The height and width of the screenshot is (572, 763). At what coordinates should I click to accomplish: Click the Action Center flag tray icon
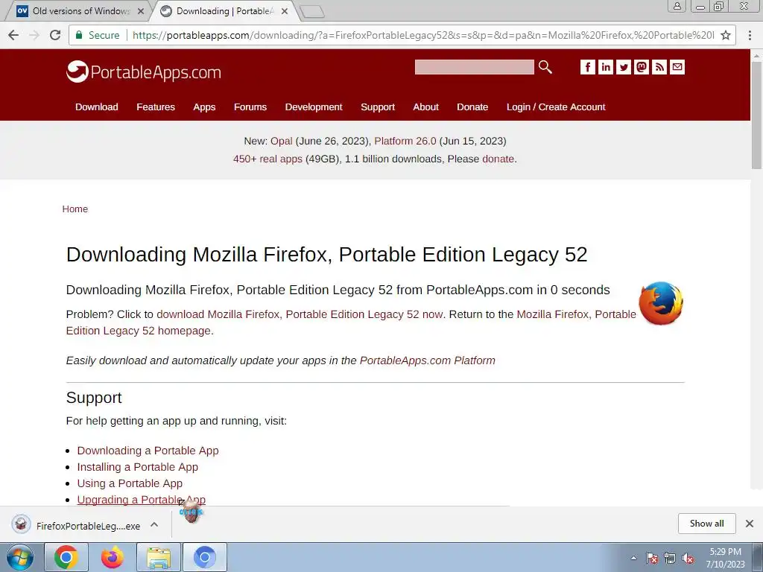(652, 558)
